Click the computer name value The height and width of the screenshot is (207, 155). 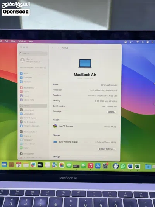tap(109, 85)
